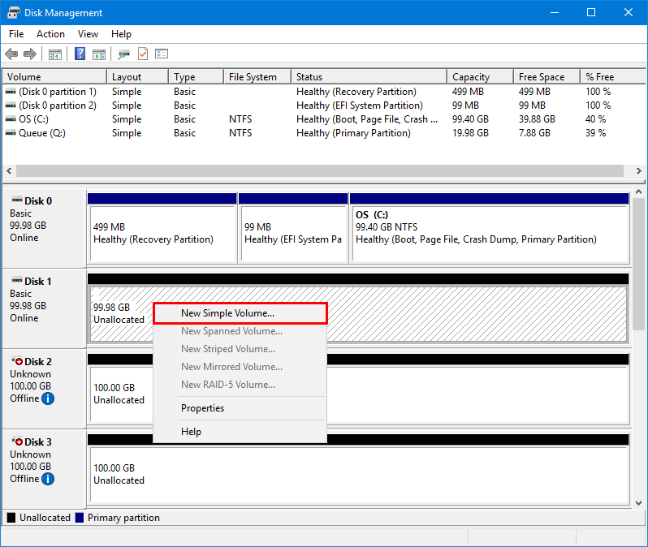Click Help in the context menu
The width and height of the screenshot is (648, 547).
coord(191,432)
